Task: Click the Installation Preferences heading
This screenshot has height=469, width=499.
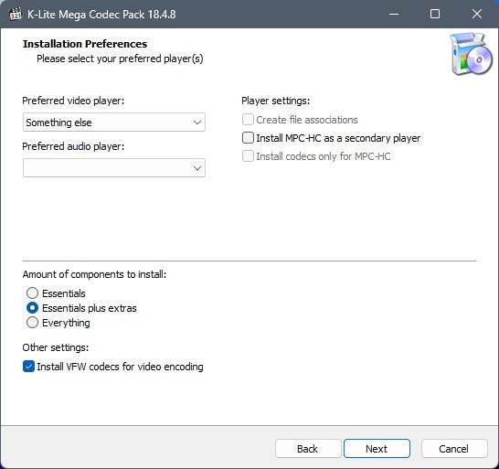Action: (x=85, y=44)
